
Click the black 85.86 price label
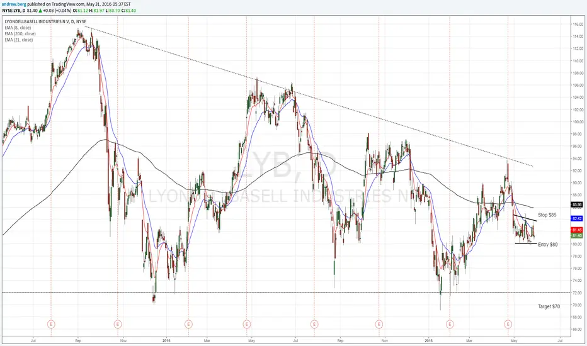(x=577, y=204)
